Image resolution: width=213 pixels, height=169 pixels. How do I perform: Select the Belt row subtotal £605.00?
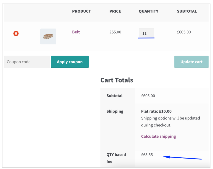(x=184, y=32)
